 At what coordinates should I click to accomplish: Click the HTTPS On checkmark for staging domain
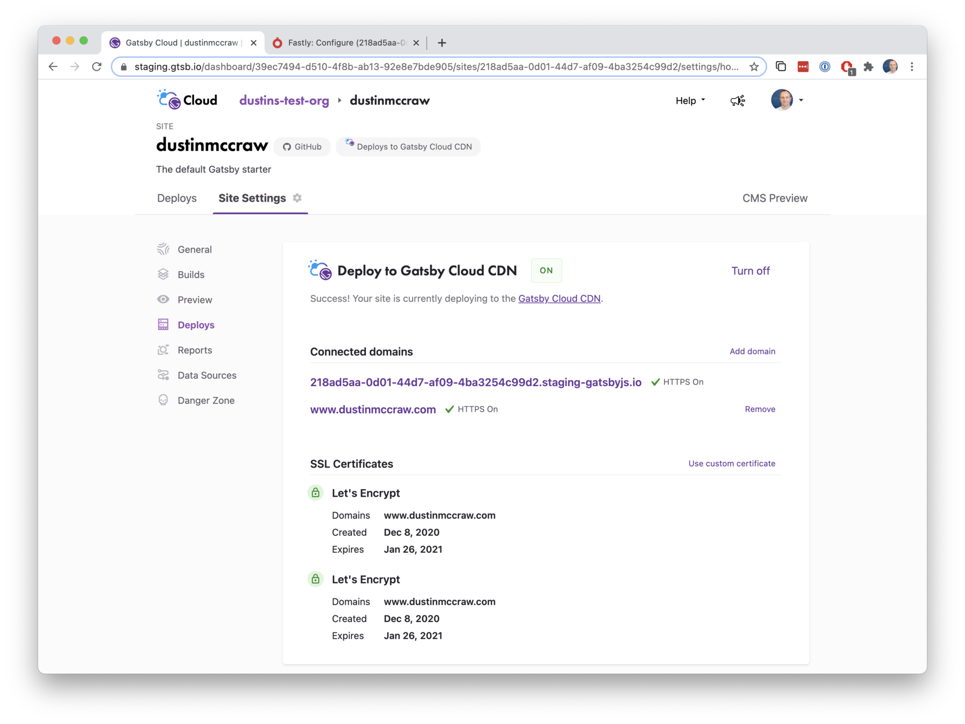pyautogui.click(x=655, y=382)
